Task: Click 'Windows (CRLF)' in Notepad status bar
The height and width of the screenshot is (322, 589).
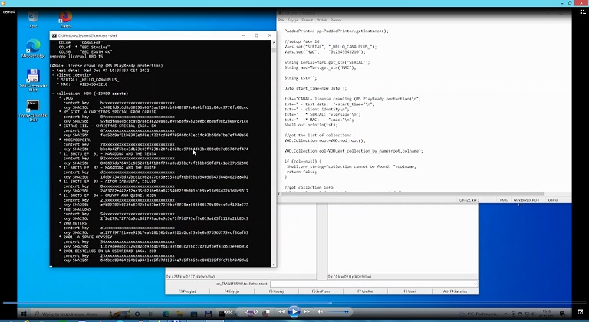Action: 526,200
